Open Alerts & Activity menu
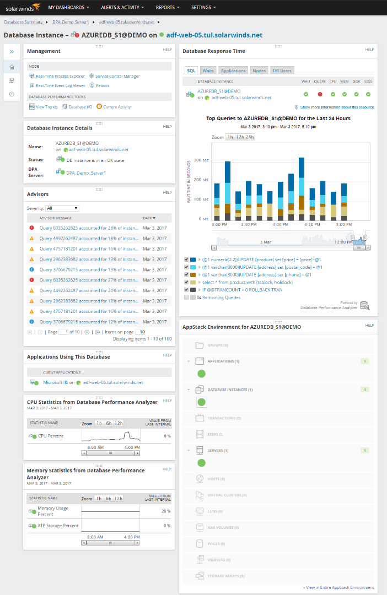387x595 pixels. (x=122, y=7)
